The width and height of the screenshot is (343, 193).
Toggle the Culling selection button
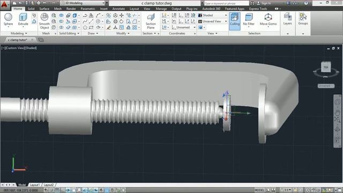point(235,21)
